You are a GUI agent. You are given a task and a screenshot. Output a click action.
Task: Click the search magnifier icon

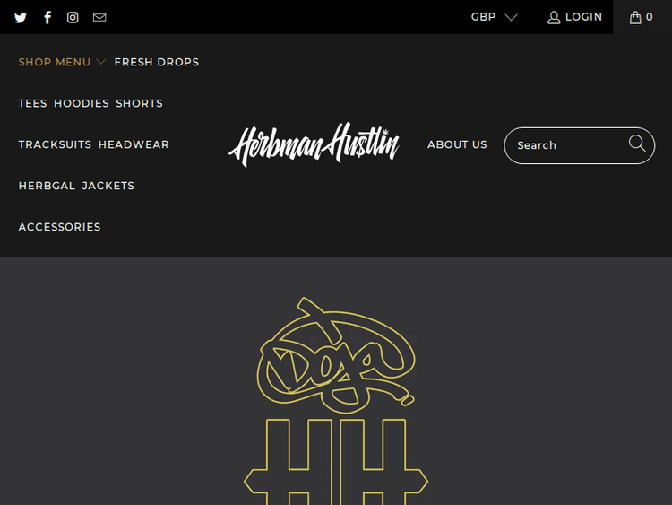(x=637, y=144)
